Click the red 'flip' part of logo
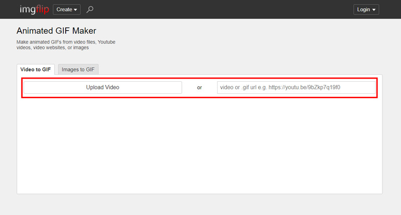 tap(42, 10)
